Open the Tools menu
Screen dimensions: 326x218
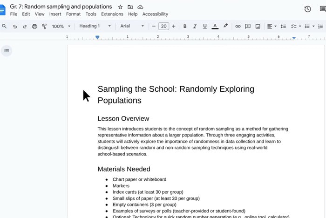click(91, 14)
